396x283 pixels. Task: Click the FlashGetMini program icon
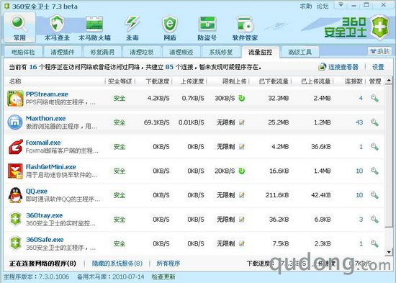coord(15,171)
